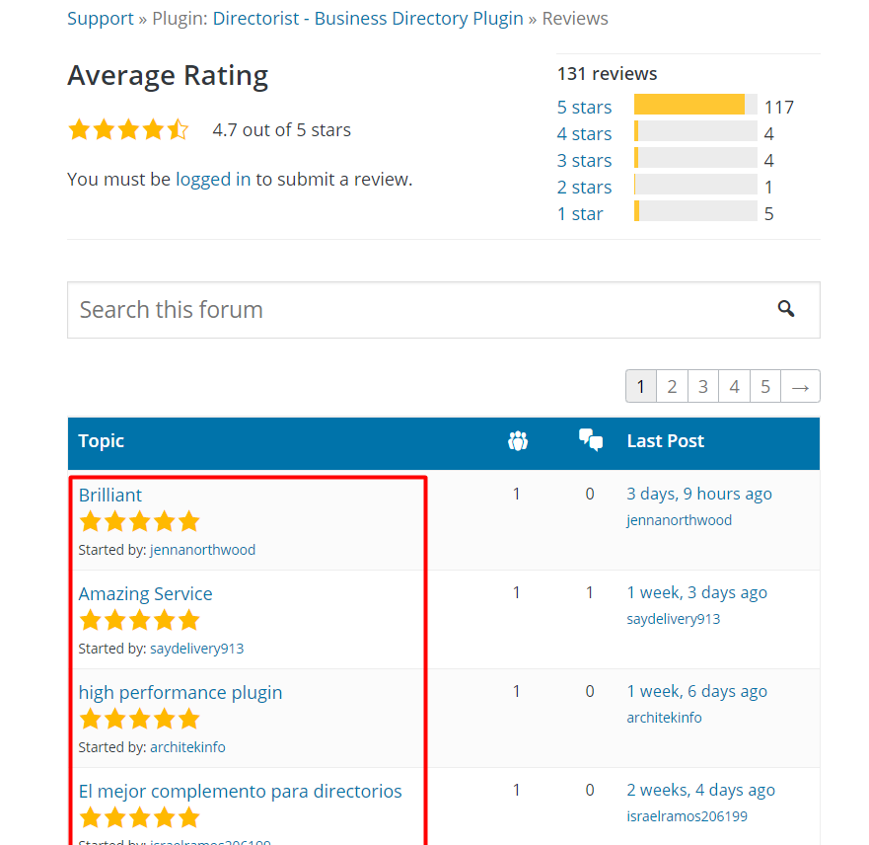Screen dimensions: 869x845
Task: Filter reviews by 4 stars
Action: tap(584, 133)
